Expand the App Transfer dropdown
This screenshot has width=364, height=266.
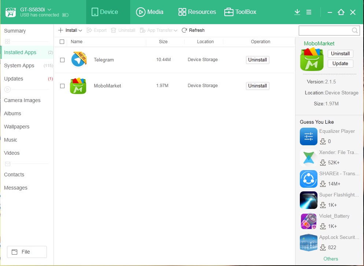[176, 30]
